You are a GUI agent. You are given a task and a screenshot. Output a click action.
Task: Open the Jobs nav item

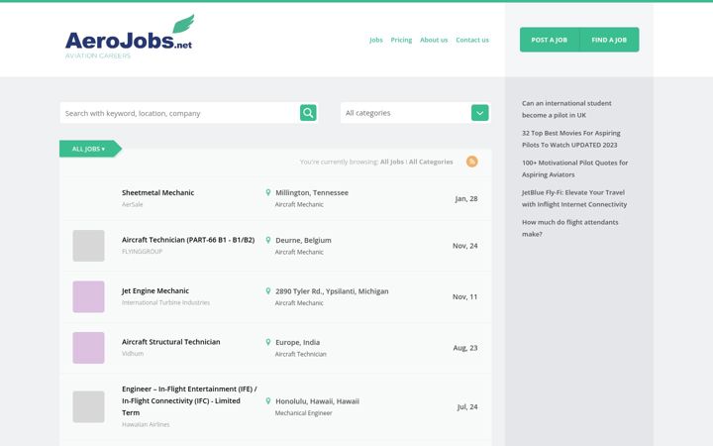376,40
